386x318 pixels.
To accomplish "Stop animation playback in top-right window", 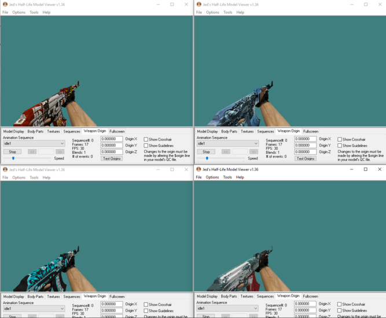I will (206, 151).
